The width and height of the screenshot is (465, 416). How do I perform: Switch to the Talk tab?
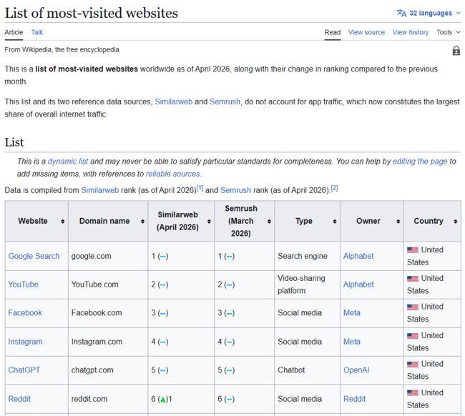point(37,32)
